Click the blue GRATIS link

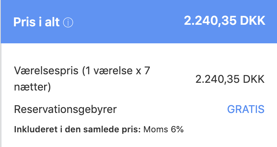pos(246,109)
